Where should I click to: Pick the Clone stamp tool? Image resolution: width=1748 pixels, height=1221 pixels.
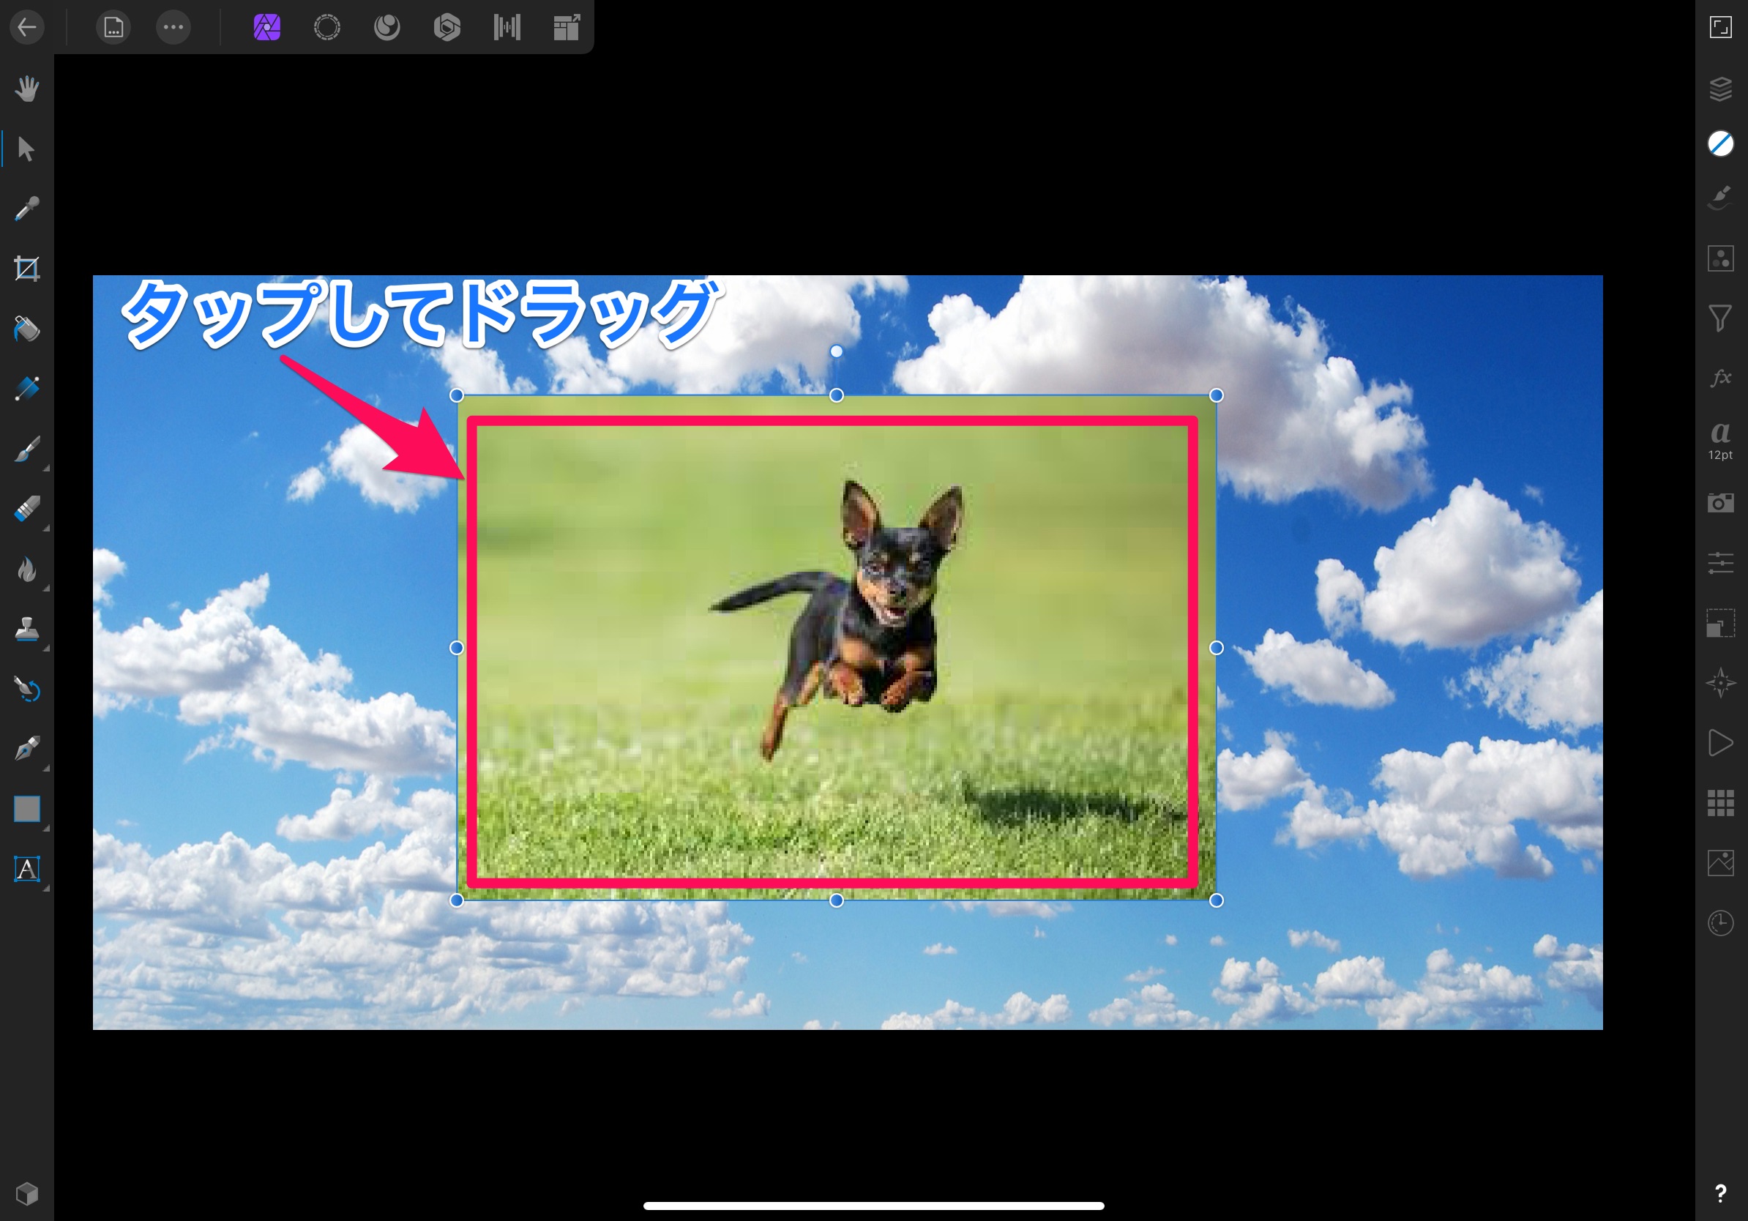(x=26, y=630)
